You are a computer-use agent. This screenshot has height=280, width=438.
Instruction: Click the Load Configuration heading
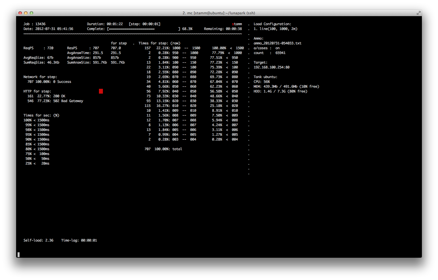(x=272, y=24)
